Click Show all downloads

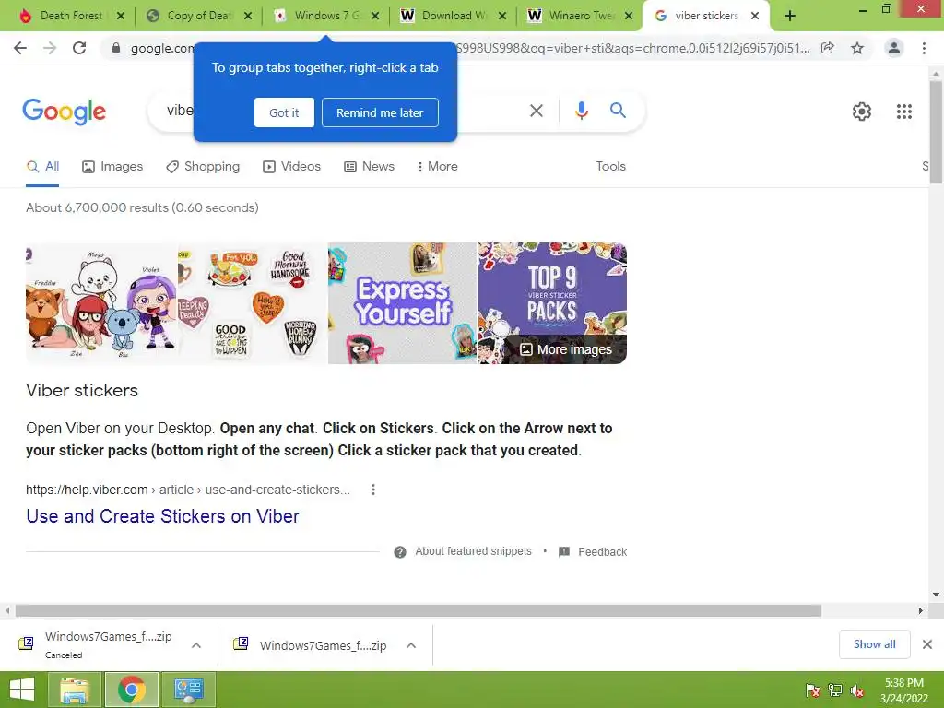(x=874, y=644)
